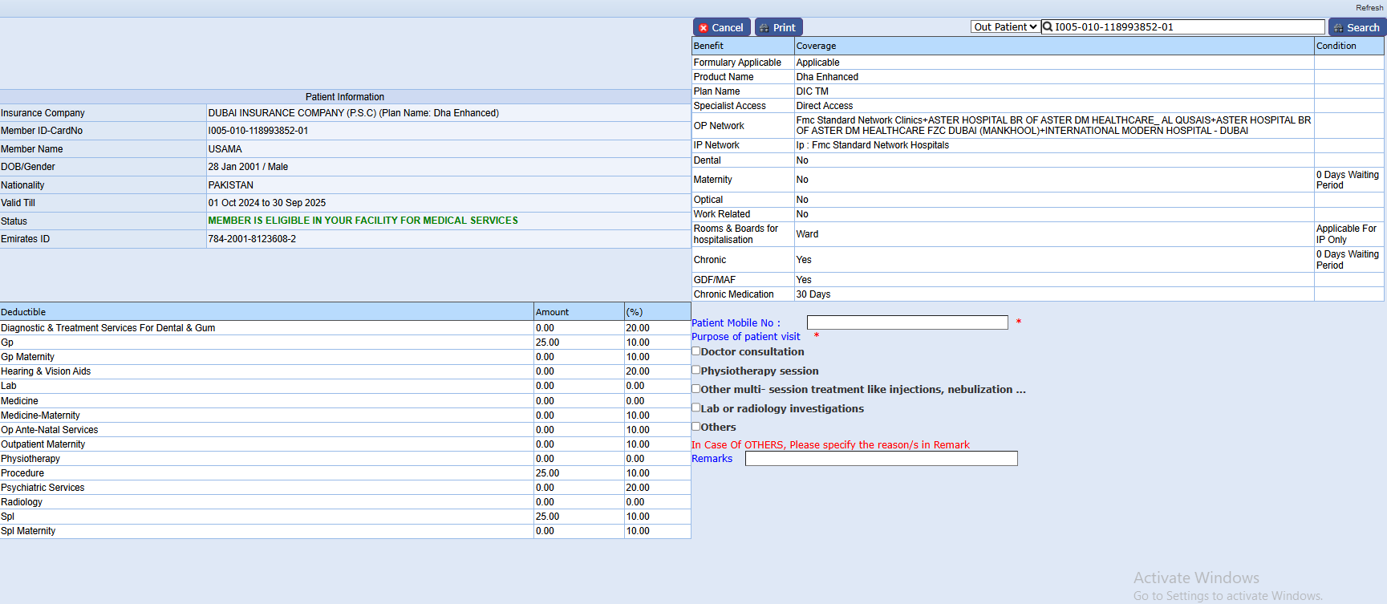Image resolution: width=1387 pixels, height=604 pixels.
Task: Click the Refresh link in the corner
Action: 1369,7
